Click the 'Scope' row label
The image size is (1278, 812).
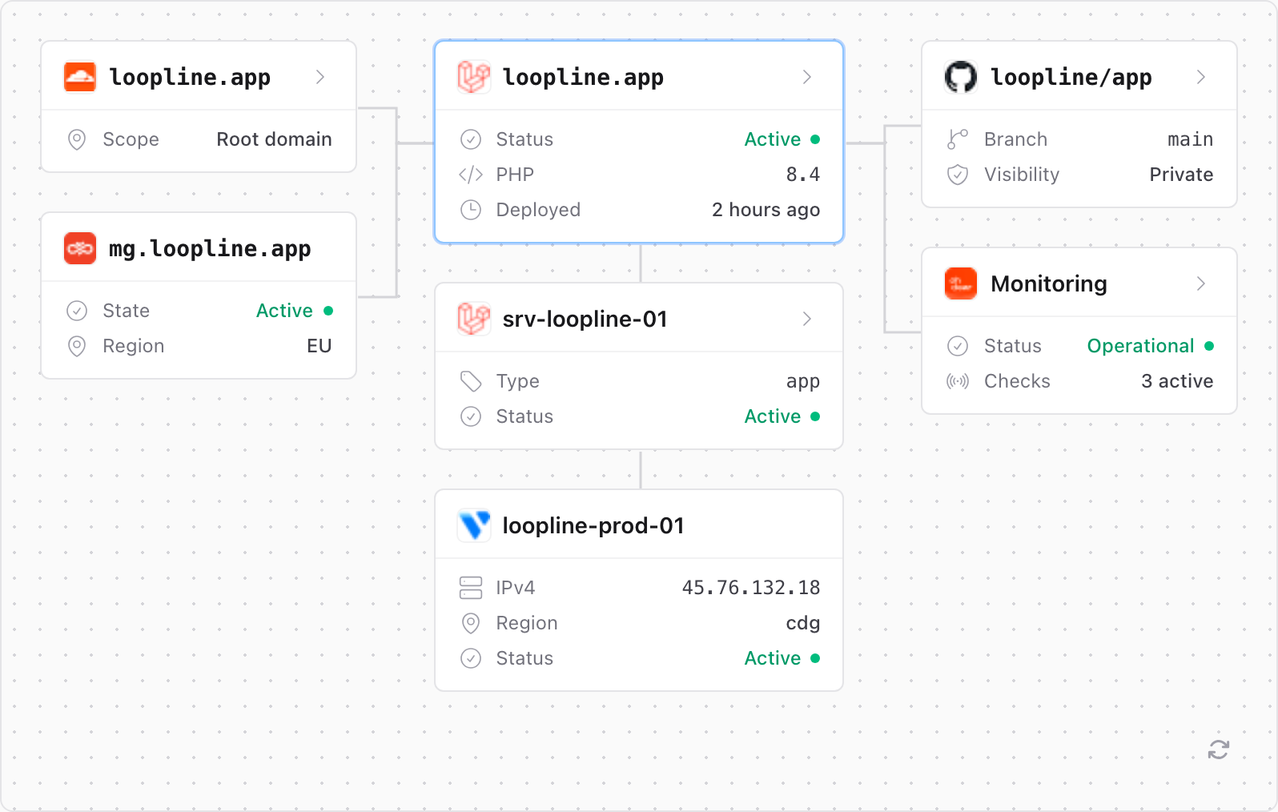point(131,140)
